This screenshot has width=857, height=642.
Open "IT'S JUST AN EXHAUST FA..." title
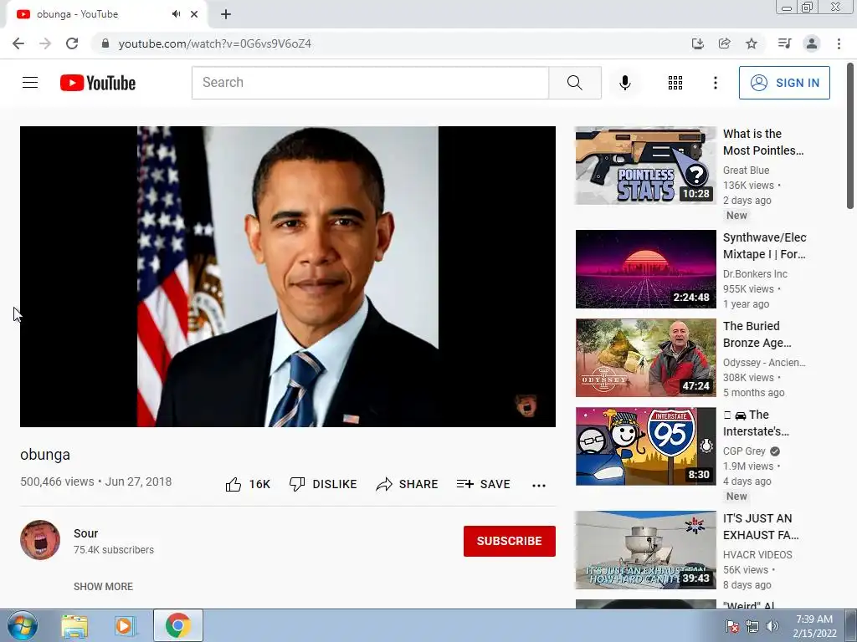pos(761,527)
